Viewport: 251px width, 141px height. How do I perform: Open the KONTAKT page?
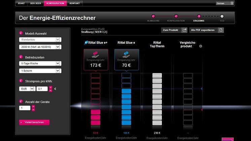[x=75, y=3]
